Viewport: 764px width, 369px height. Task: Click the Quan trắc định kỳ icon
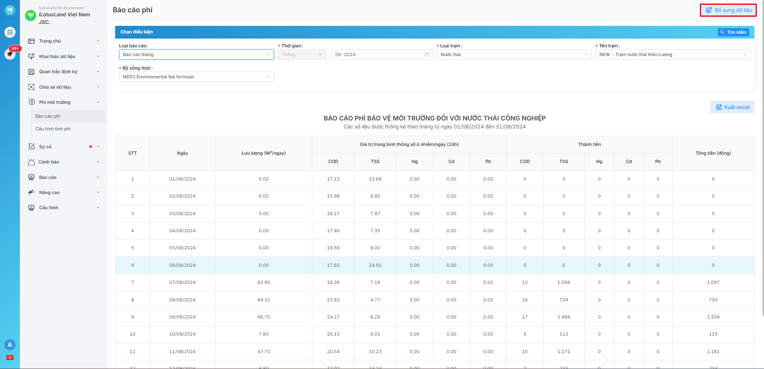(31, 72)
